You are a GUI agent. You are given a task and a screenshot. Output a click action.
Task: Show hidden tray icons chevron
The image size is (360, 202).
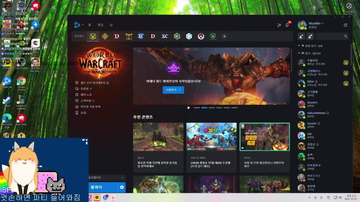coord(309,197)
